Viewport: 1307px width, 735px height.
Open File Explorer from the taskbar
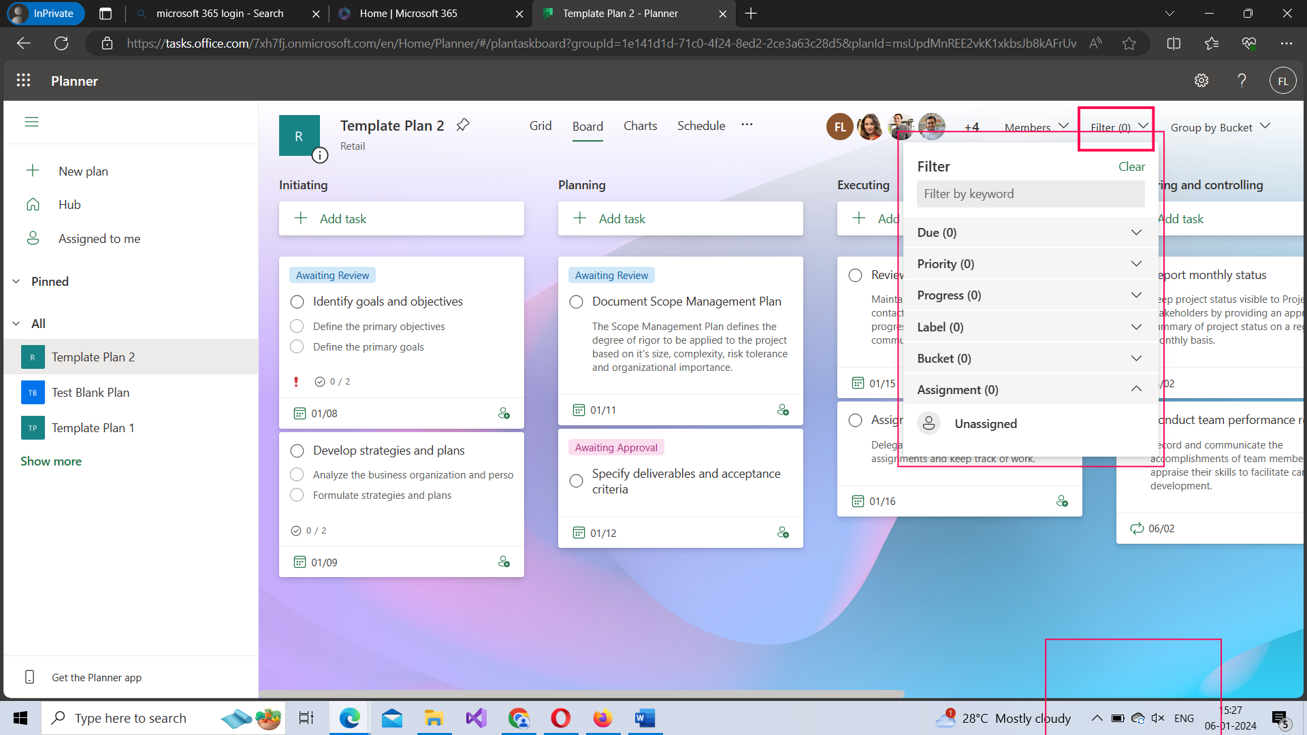click(x=434, y=718)
